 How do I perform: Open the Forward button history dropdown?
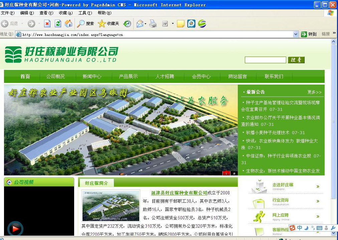[39, 24]
